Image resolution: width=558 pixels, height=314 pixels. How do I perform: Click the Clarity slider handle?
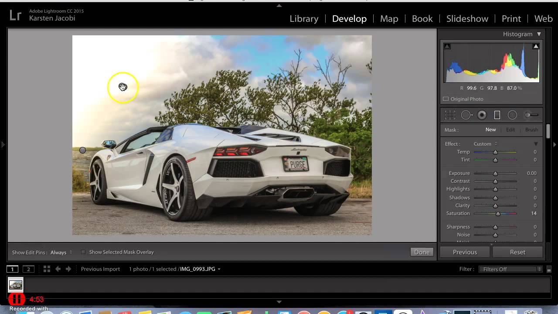495,206
